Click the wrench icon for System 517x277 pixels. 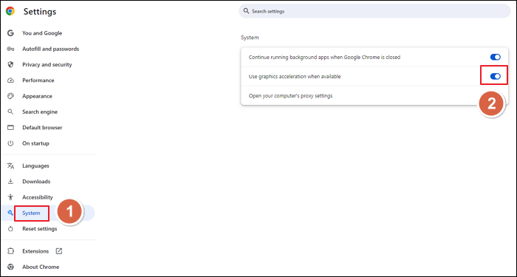tap(10, 213)
